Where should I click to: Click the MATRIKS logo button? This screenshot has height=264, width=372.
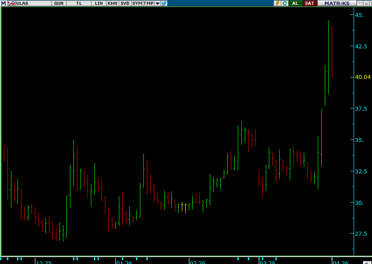337,3
